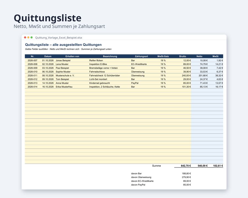Click the name 'Jonas Beispiel'
Viewport: 248px width, 198px height.
(x=63, y=61)
